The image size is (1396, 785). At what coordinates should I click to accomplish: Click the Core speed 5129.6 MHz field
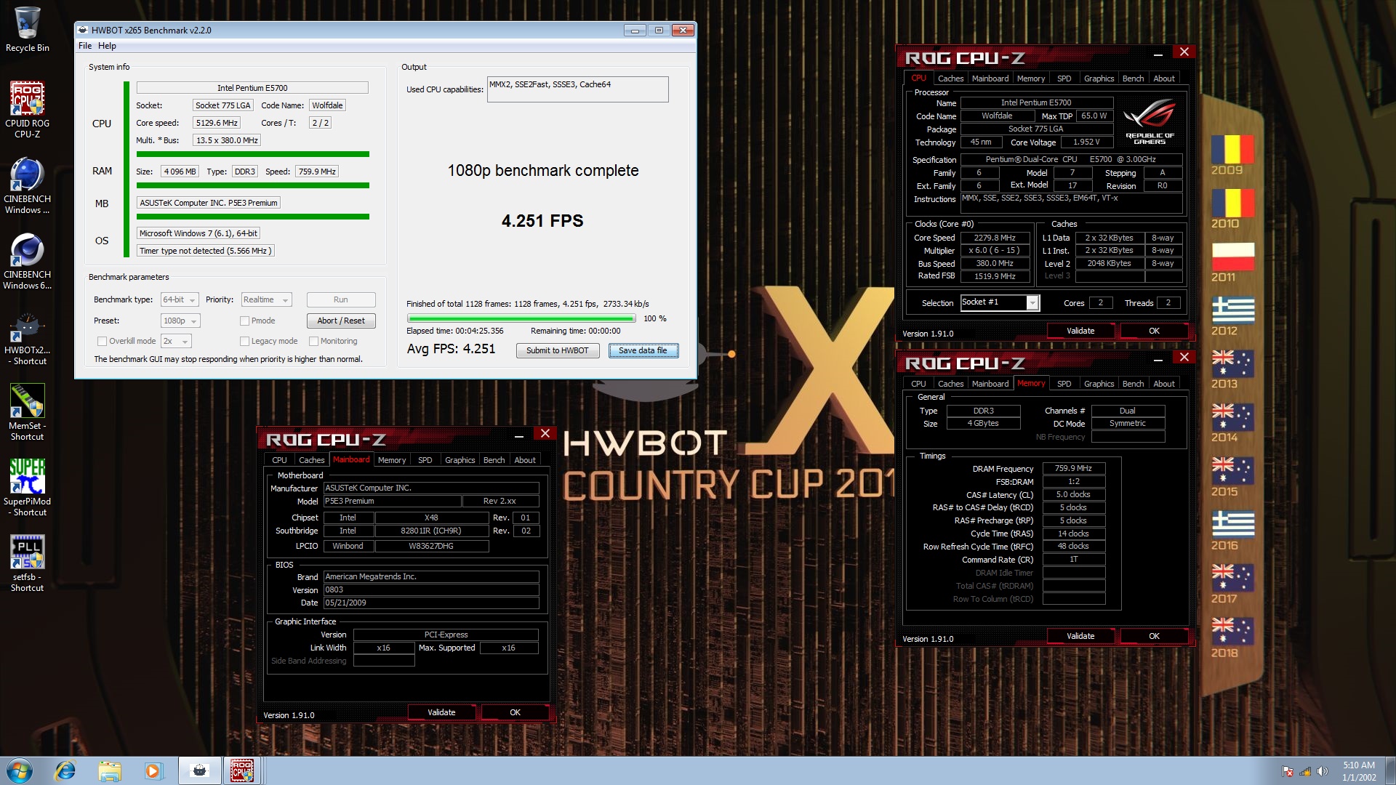pos(217,123)
